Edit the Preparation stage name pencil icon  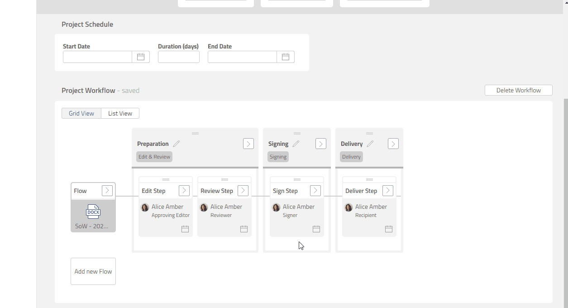177,144
